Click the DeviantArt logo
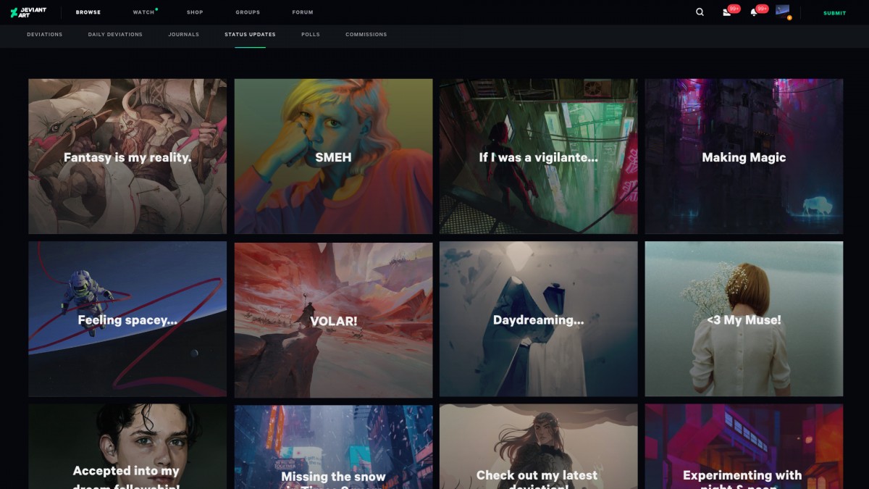The width and height of the screenshot is (869, 489). click(27, 12)
